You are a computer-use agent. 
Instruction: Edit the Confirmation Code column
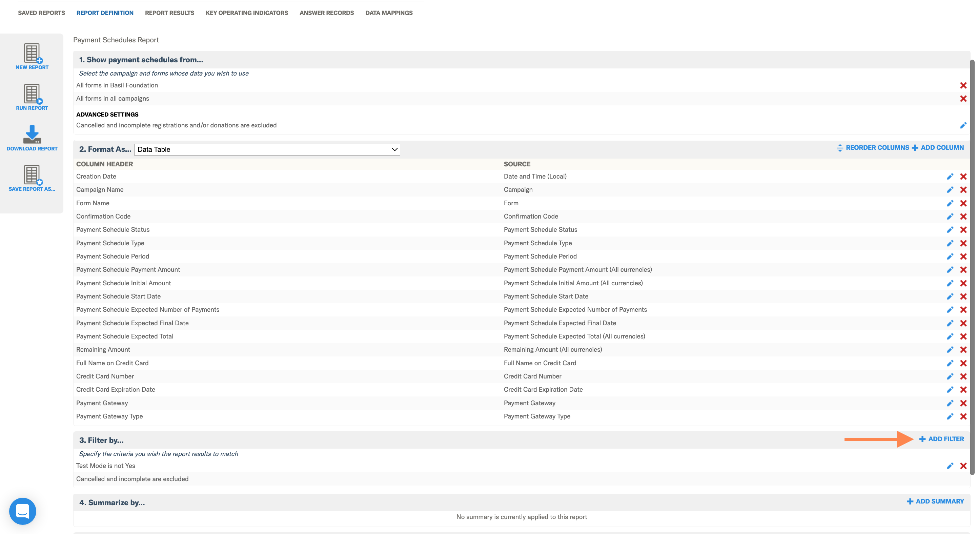(950, 217)
